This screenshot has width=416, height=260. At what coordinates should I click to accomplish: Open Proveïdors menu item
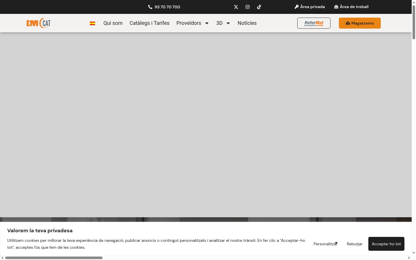(189, 23)
